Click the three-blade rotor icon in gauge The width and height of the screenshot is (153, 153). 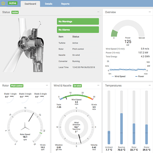[x=25, y=126]
